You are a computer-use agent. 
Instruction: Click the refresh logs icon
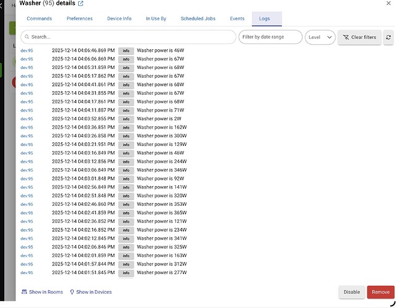(x=388, y=37)
